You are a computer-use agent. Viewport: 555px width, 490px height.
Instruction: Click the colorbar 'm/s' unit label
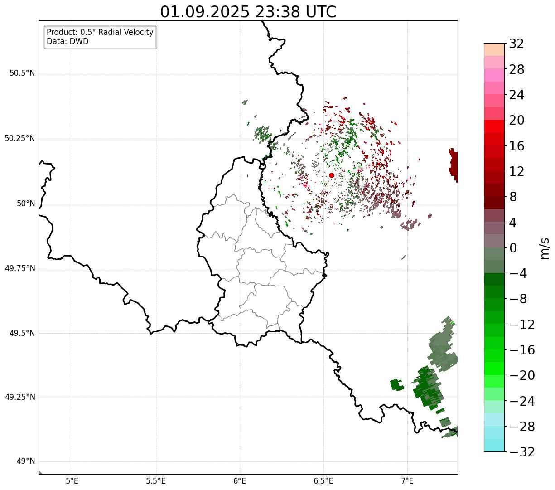(545, 248)
